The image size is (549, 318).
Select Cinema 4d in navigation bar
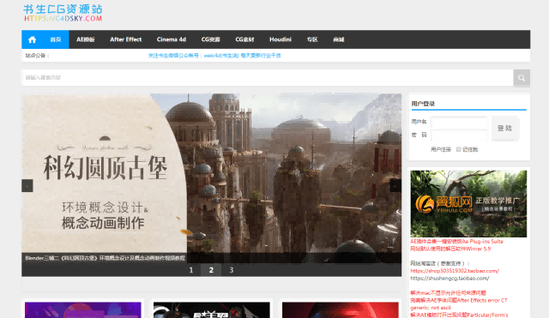tap(172, 39)
